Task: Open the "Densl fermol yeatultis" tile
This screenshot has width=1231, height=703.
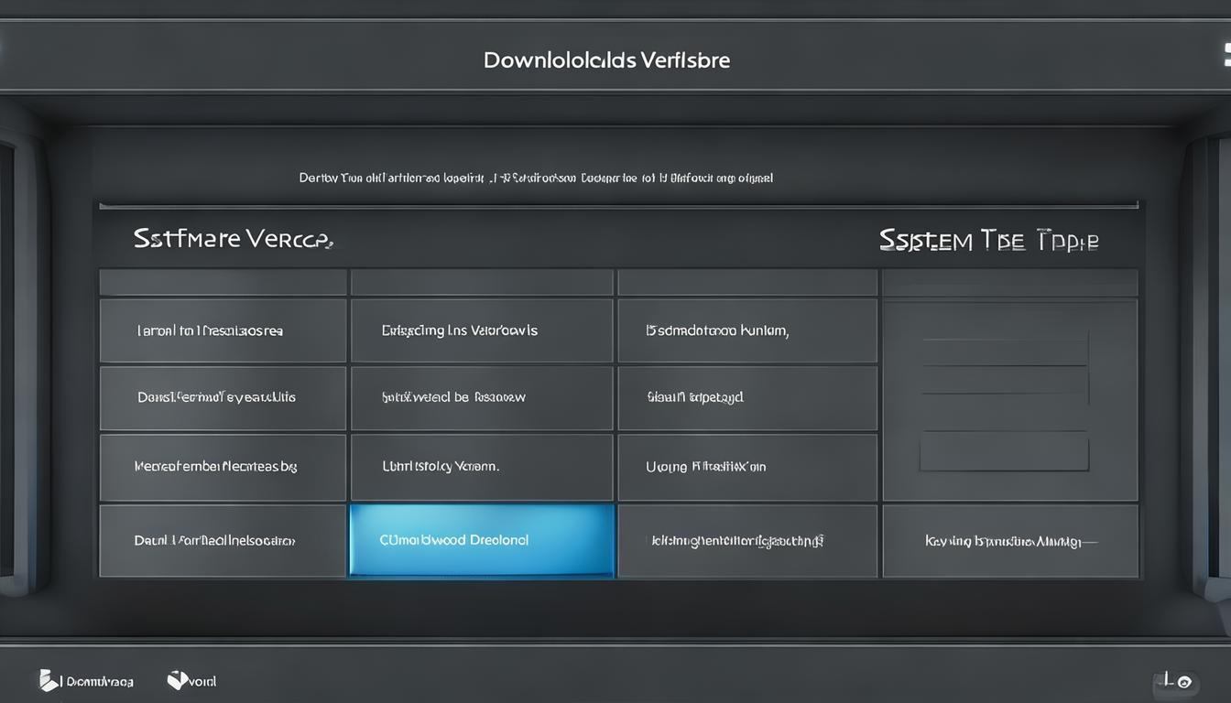Action: 223,398
